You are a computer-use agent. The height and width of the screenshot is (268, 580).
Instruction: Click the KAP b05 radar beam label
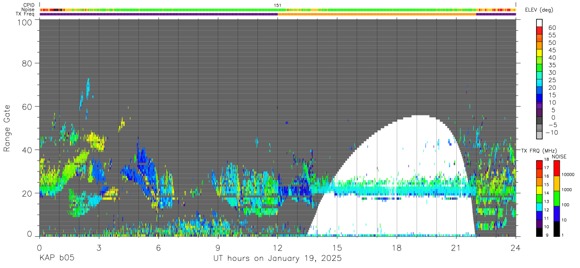pos(56,259)
